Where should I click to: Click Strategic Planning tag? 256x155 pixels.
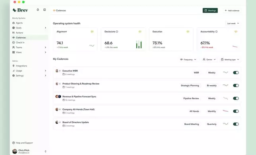click(x=190, y=85)
